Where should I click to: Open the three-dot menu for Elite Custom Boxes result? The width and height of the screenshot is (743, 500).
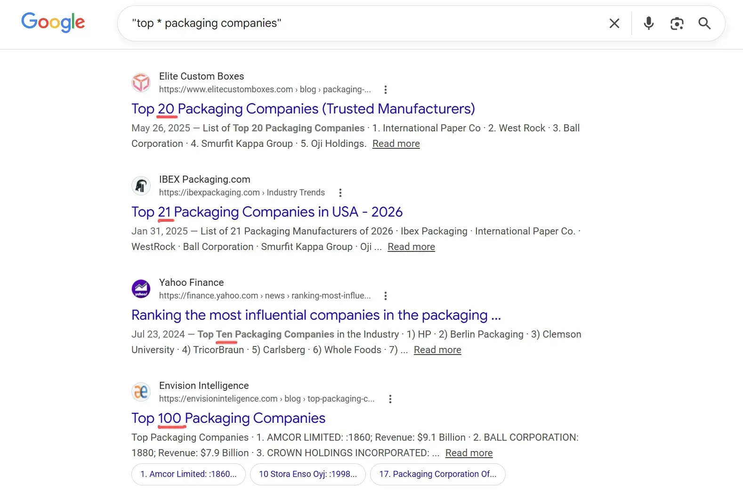[386, 89]
